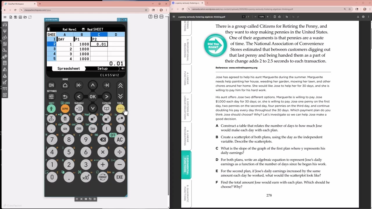Image resolution: width=372 pixels, height=209 pixels.
Task: Click the calculator sin key
Action: (x=65, y=129)
